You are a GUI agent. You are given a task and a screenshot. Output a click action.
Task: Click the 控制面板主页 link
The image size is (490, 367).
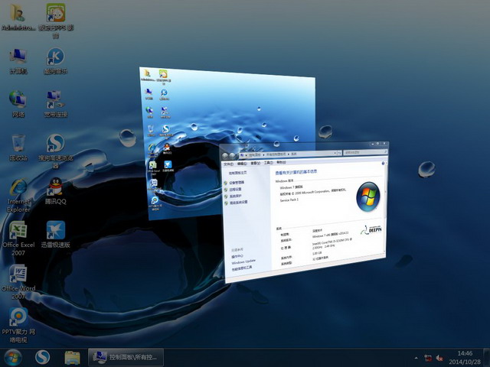click(x=238, y=173)
